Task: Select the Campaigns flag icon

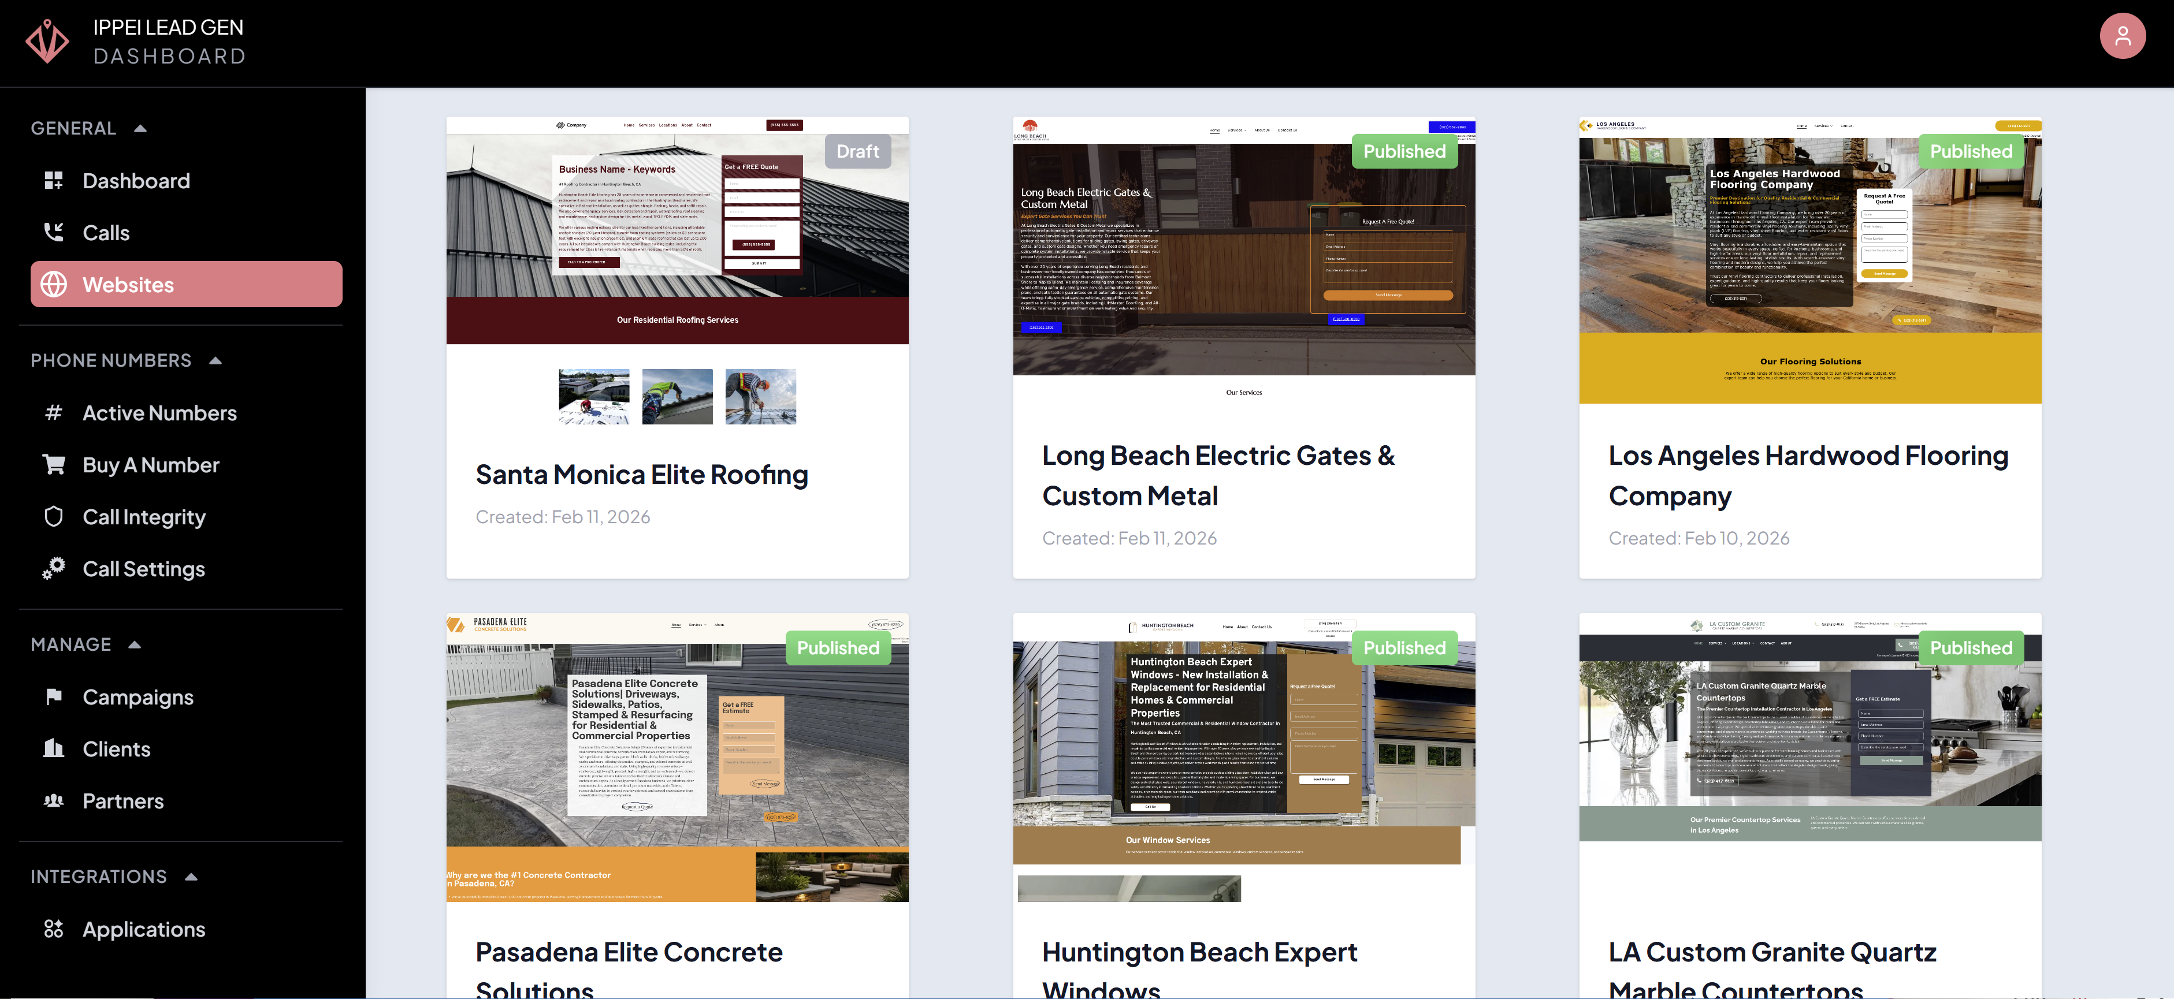Action: point(54,696)
